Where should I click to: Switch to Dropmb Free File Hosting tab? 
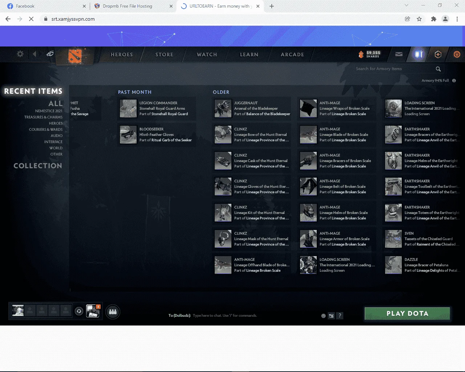tap(133, 6)
